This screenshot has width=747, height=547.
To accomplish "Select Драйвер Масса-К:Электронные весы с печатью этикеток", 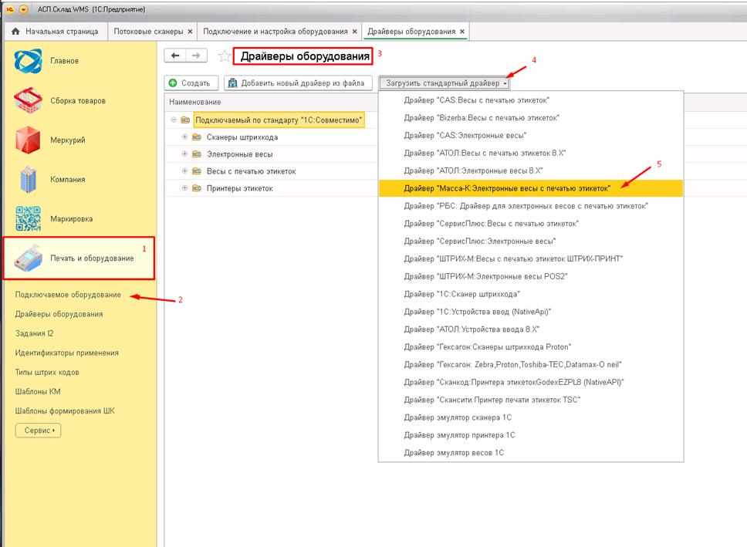I will click(531, 188).
